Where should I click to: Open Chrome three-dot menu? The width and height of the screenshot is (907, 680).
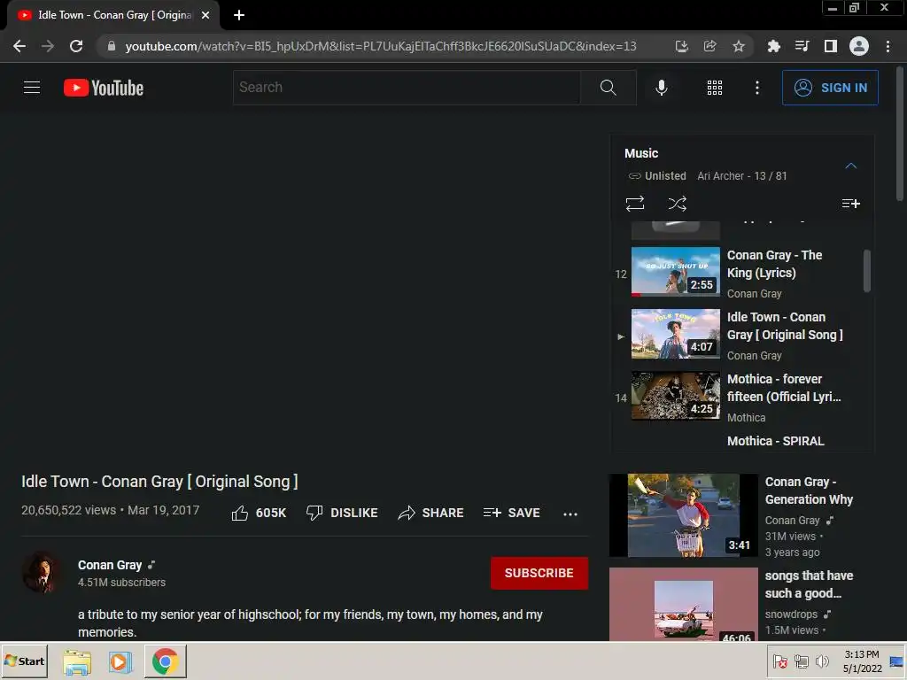pyautogui.click(x=888, y=46)
